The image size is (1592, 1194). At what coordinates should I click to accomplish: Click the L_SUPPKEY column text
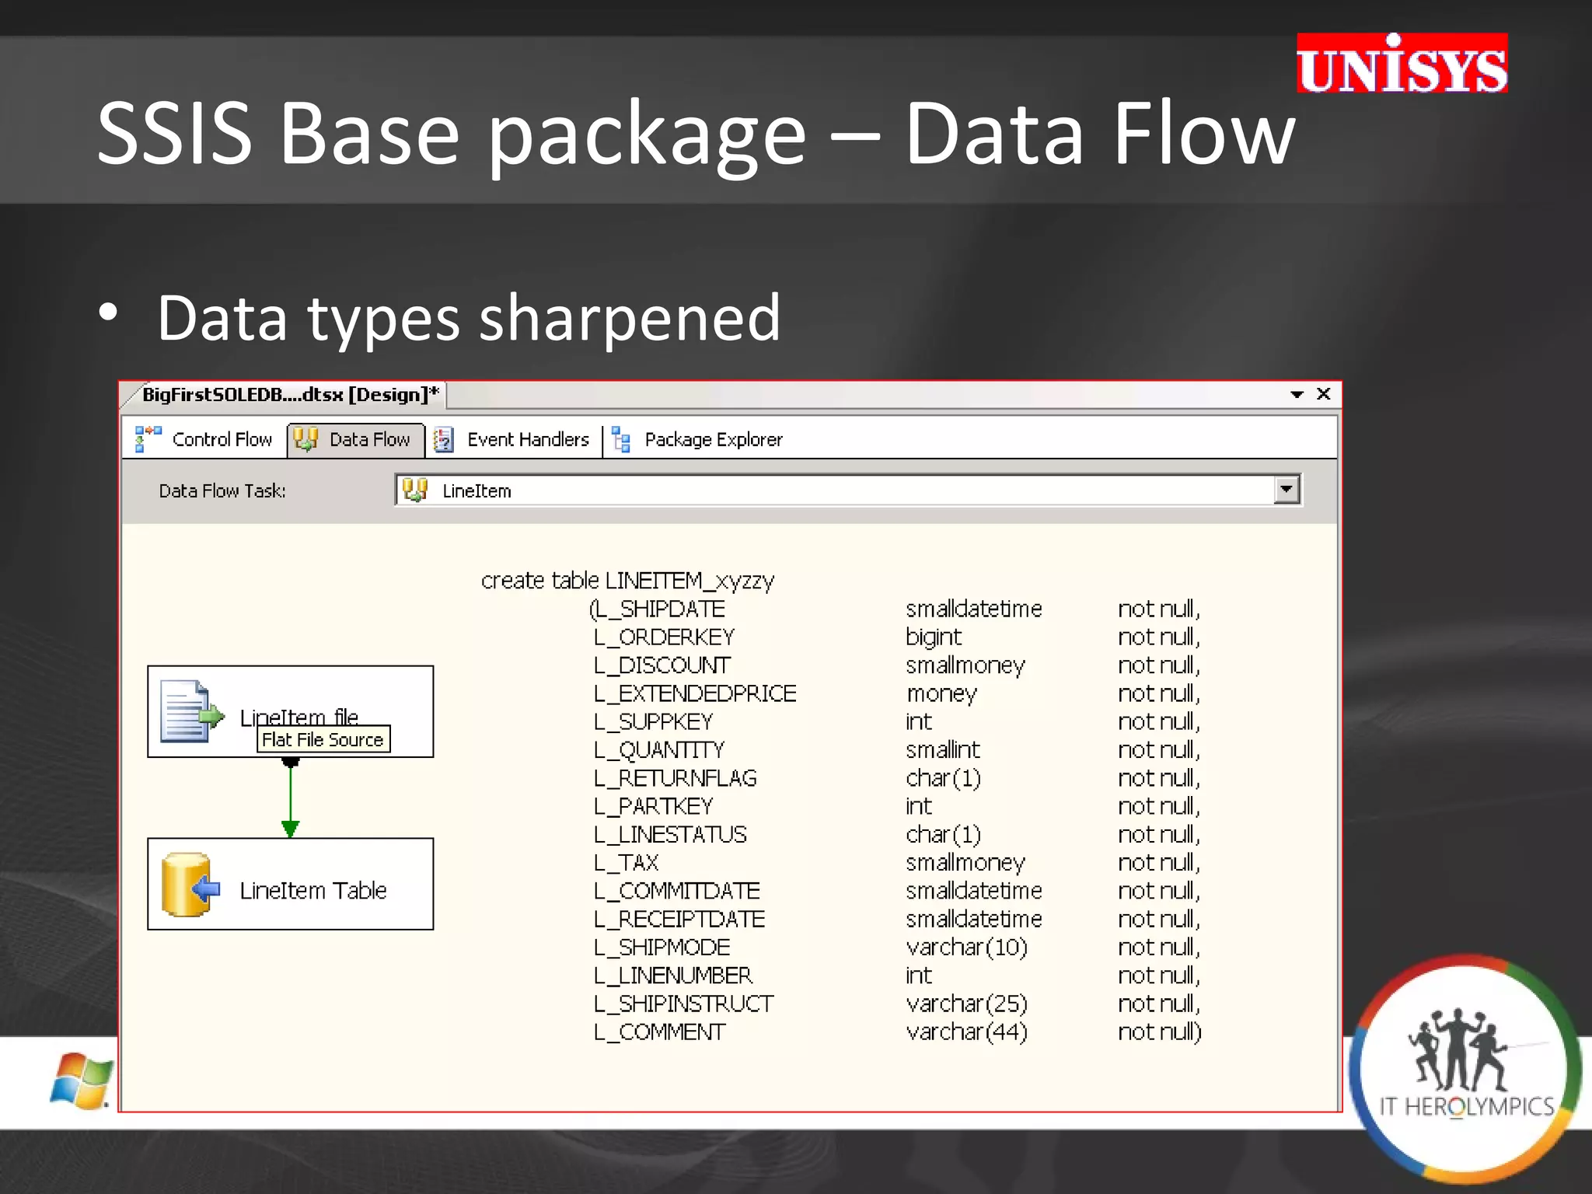tap(653, 721)
